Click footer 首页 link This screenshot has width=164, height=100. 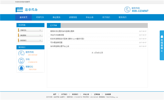pyautogui.click(x=55, y=94)
